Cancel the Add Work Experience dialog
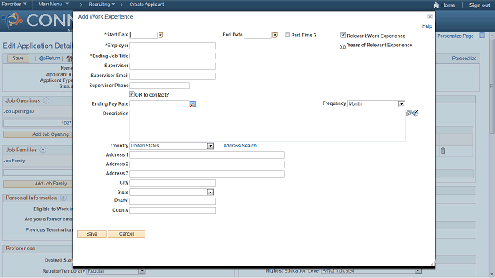The height and width of the screenshot is (278, 495). coord(126,234)
